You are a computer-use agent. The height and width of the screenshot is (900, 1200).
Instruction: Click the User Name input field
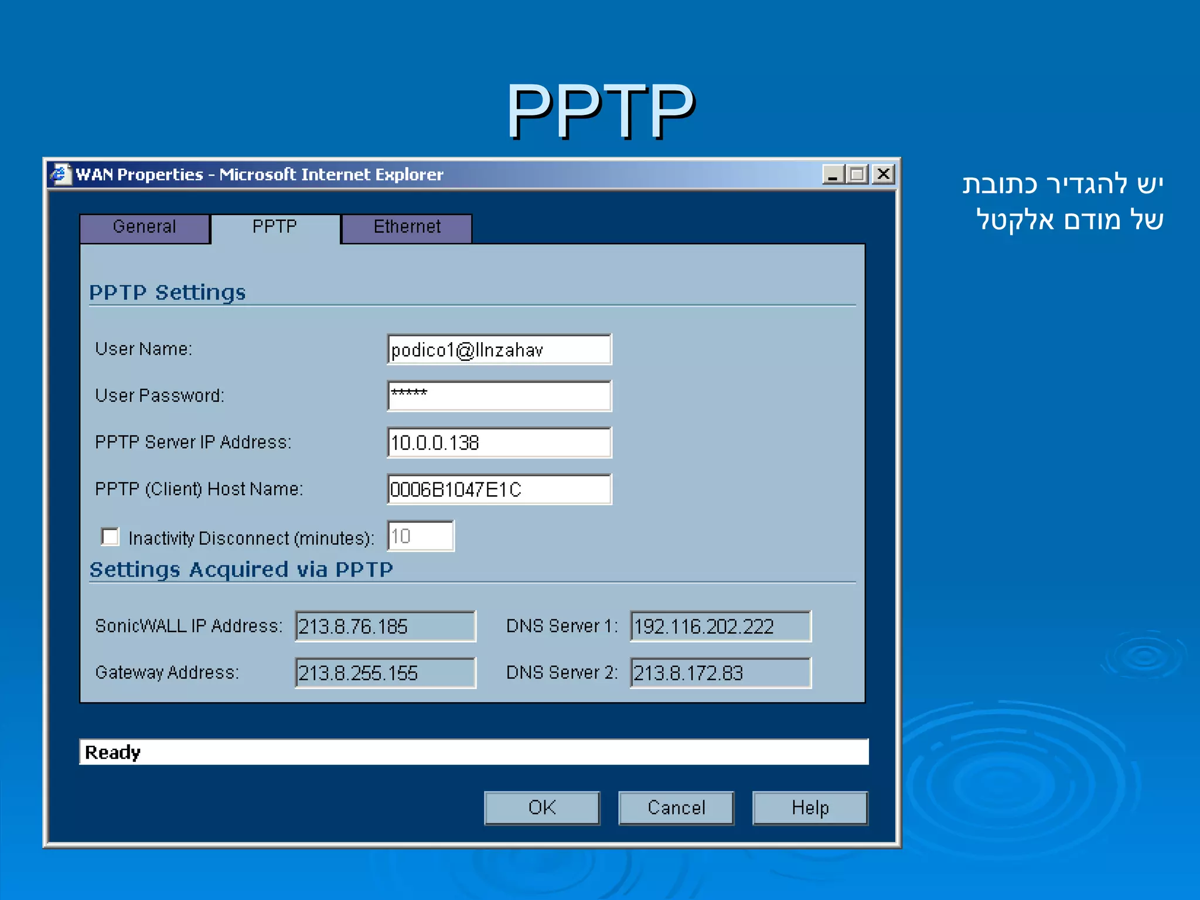499,350
